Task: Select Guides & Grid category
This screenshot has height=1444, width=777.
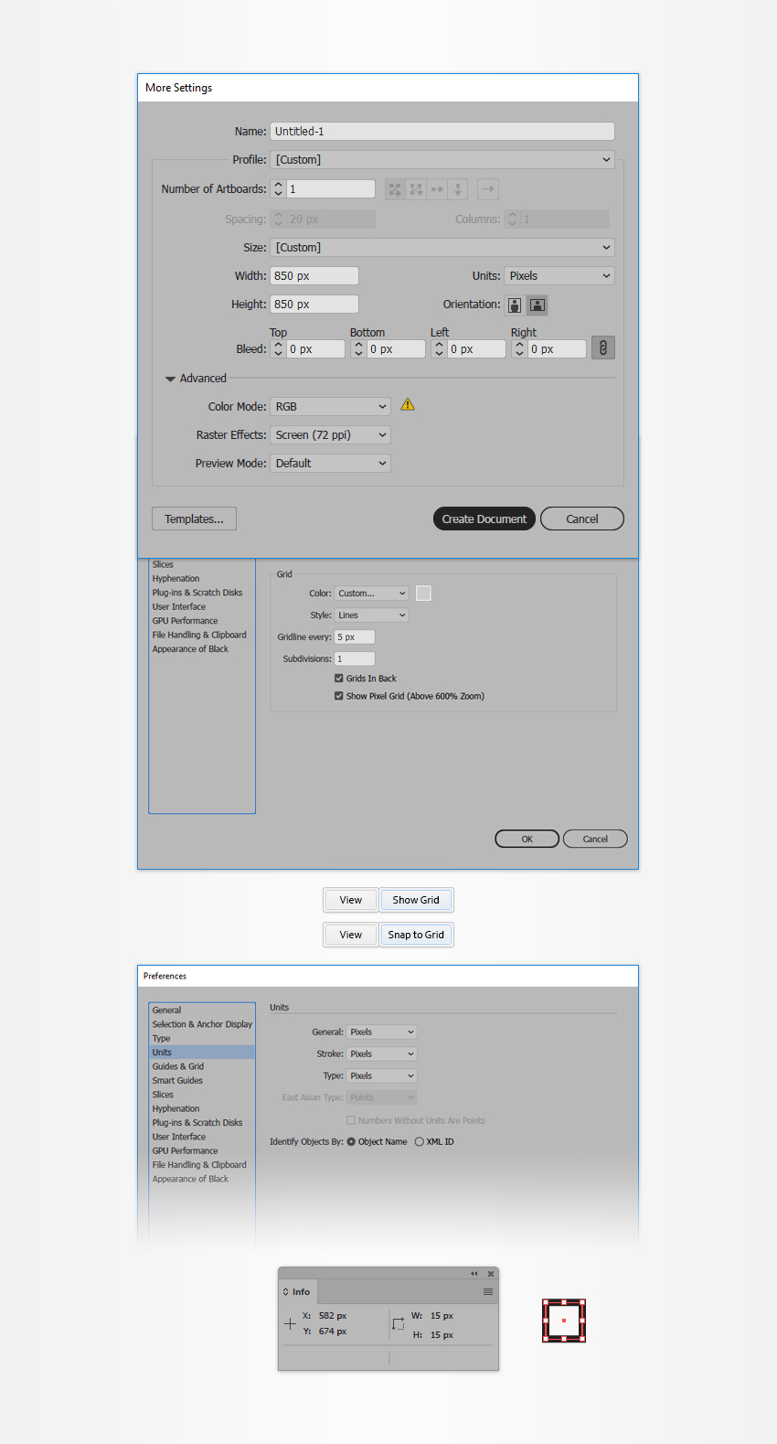Action: (202, 1066)
